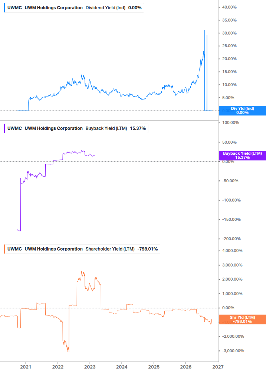Click the -100.00% tick on buyback yield axis
Image resolution: width=266 pixels, height=373 pixels.
coord(231,200)
